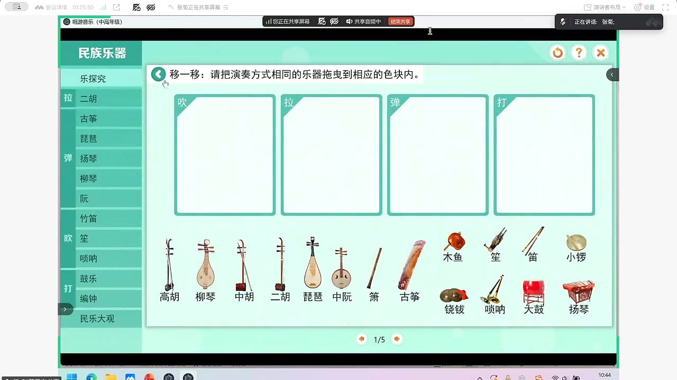The height and width of the screenshot is (380, 677).
Task: Open the 演讲者布局 dropdown
Action: coord(605,7)
